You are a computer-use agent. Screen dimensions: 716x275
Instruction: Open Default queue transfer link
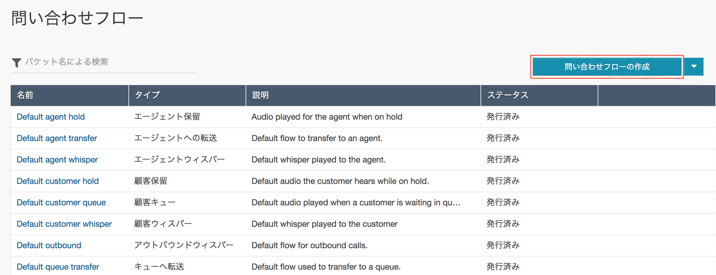(x=58, y=267)
